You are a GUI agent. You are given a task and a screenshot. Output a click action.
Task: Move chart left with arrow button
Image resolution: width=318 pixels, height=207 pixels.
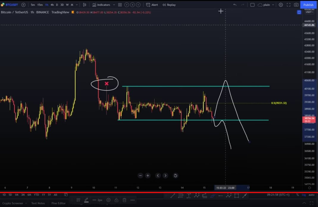point(158,176)
